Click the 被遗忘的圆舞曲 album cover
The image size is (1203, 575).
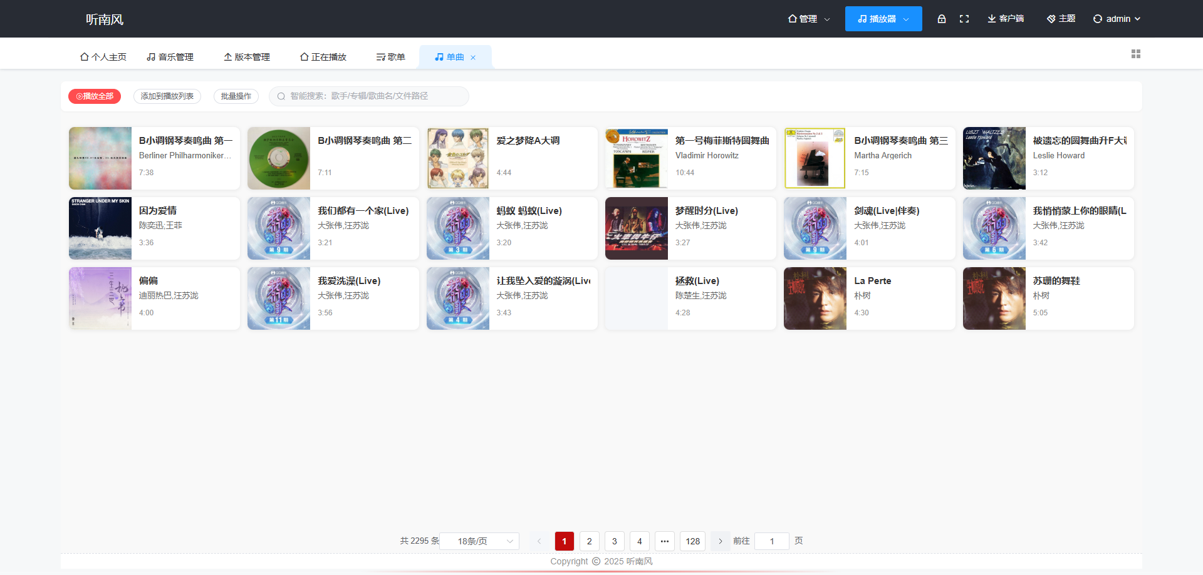click(x=994, y=158)
